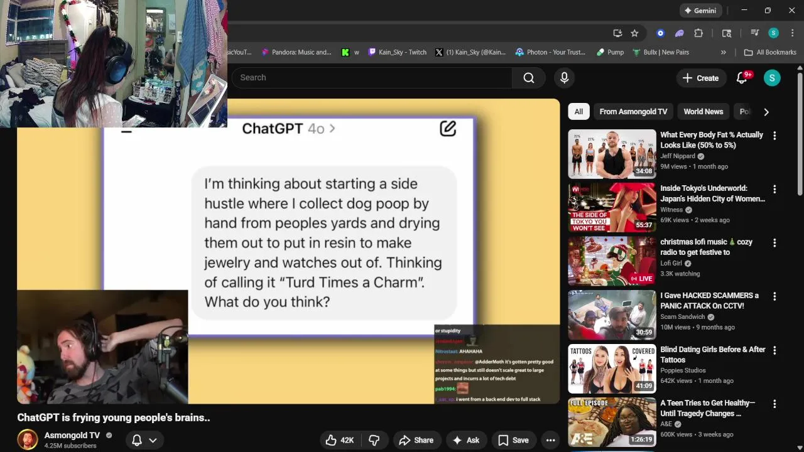Open options menu for Teen Tries video
Viewport: 804px width, 452px height.
(774, 404)
